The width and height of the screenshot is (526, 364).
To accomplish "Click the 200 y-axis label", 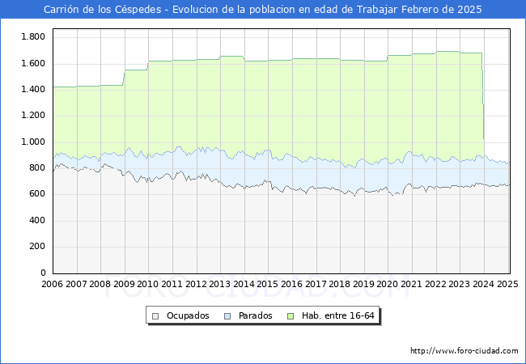I will [x=37, y=247].
